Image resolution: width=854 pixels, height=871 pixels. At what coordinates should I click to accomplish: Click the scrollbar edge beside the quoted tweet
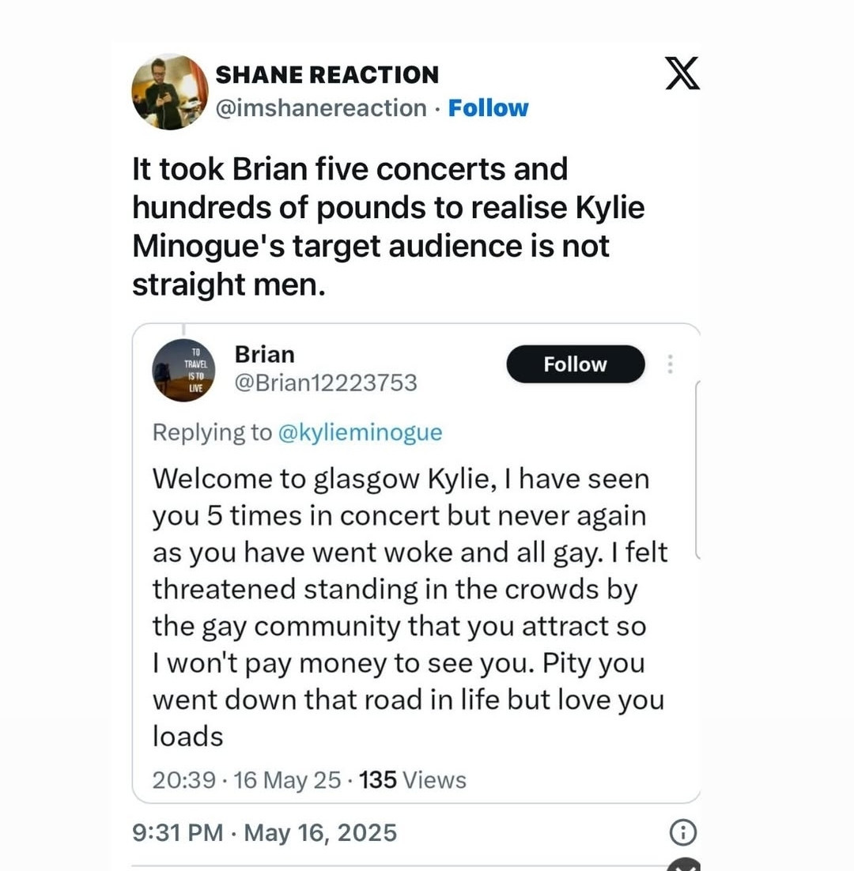(x=698, y=470)
